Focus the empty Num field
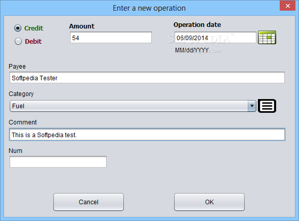Viewport: 299px width, 221px height. point(58,162)
